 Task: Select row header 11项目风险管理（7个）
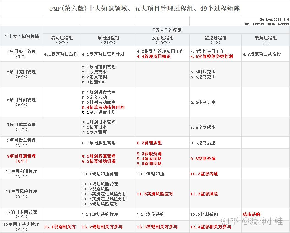point(21,193)
